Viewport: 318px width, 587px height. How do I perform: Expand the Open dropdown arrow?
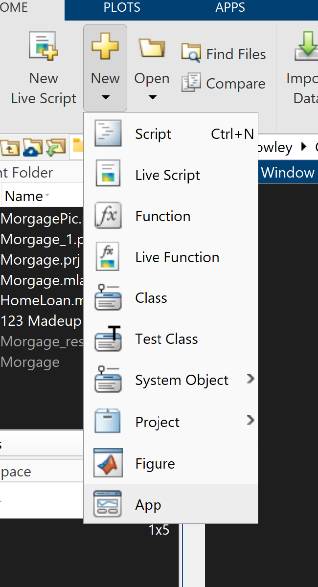(152, 97)
